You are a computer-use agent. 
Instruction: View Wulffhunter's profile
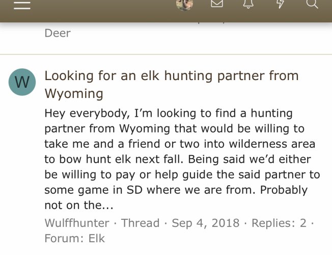(x=77, y=223)
